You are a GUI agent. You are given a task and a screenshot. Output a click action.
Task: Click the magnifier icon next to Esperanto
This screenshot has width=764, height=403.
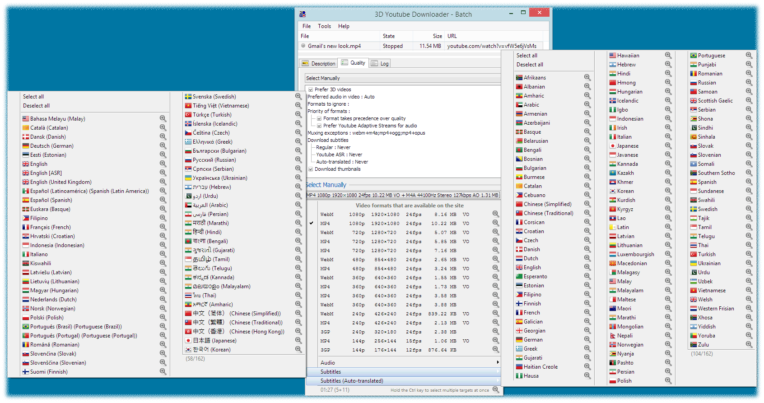click(587, 276)
